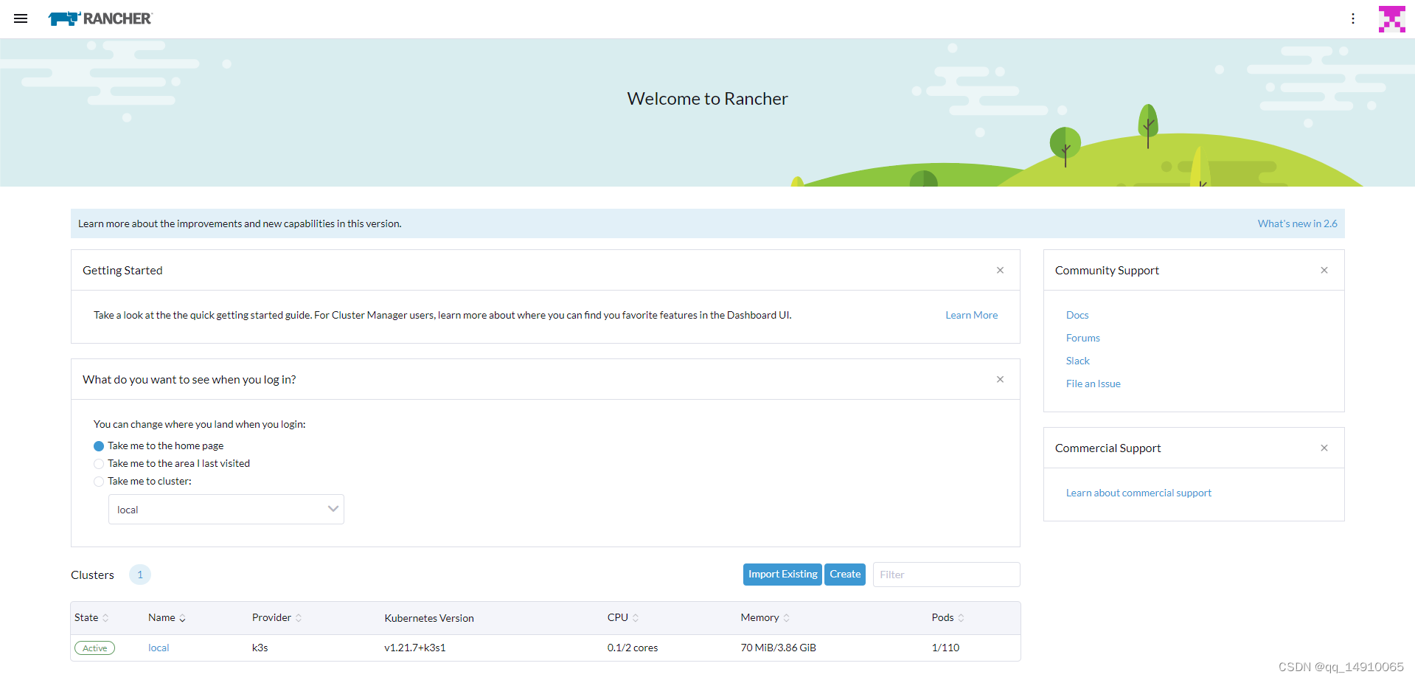Image resolution: width=1415 pixels, height=680 pixels.
Task: Open the user avatar menu
Action: click(1391, 19)
